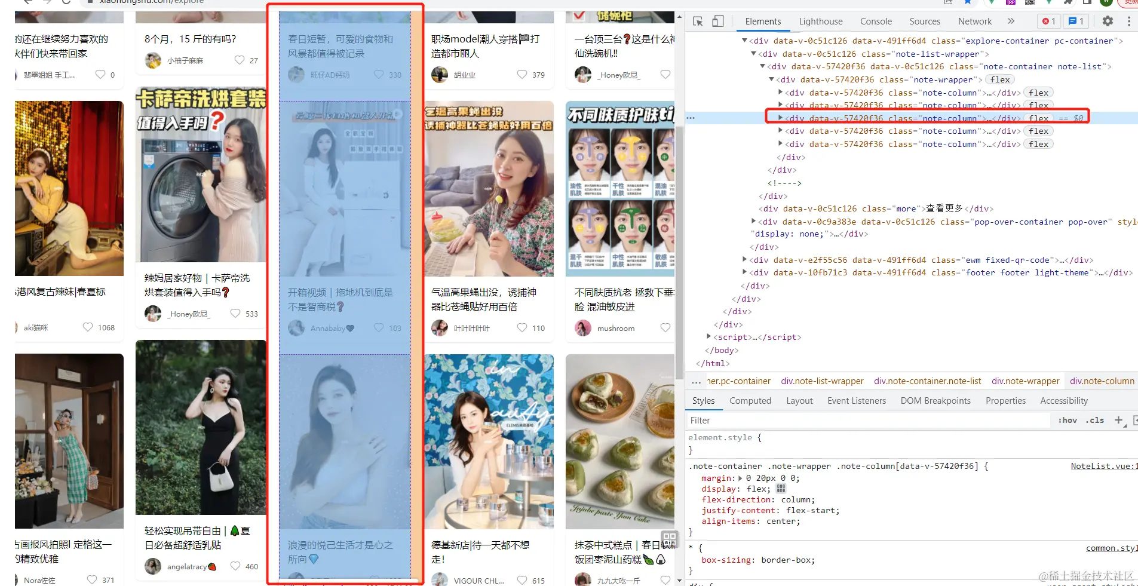Open angelatracy user avatar
1138x586 pixels.
click(x=153, y=566)
